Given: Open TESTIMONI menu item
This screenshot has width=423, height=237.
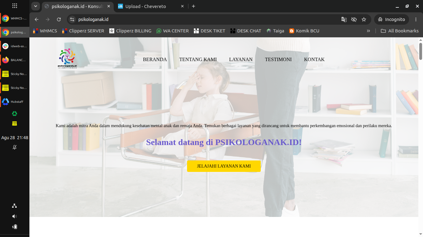Looking at the screenshot, I should tap(278, 60).
